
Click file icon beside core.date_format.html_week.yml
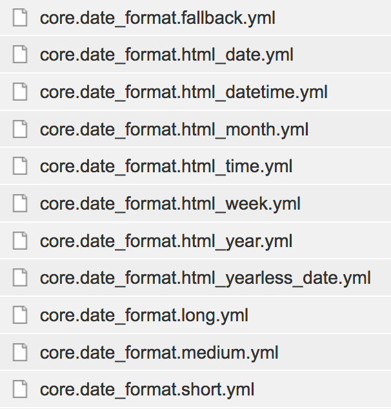tap(21, 204)
